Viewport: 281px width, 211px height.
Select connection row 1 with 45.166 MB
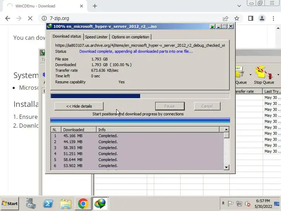click(137, 136)
